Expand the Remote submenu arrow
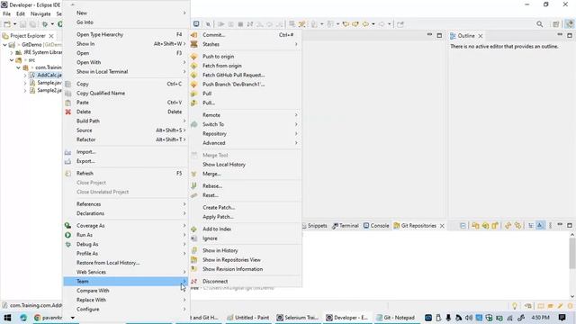The height and width of the screenshot is (324, 576). click(296, 115)
